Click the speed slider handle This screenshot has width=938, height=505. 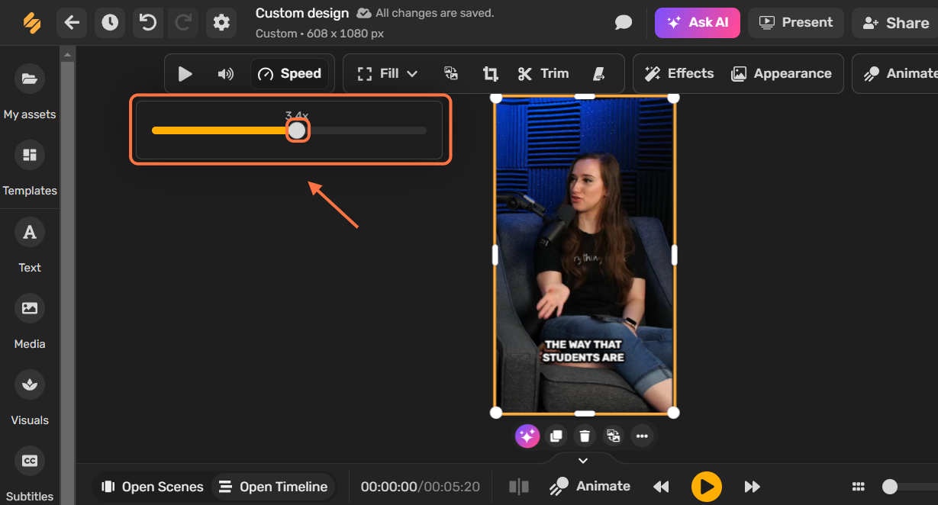(297, 131)
